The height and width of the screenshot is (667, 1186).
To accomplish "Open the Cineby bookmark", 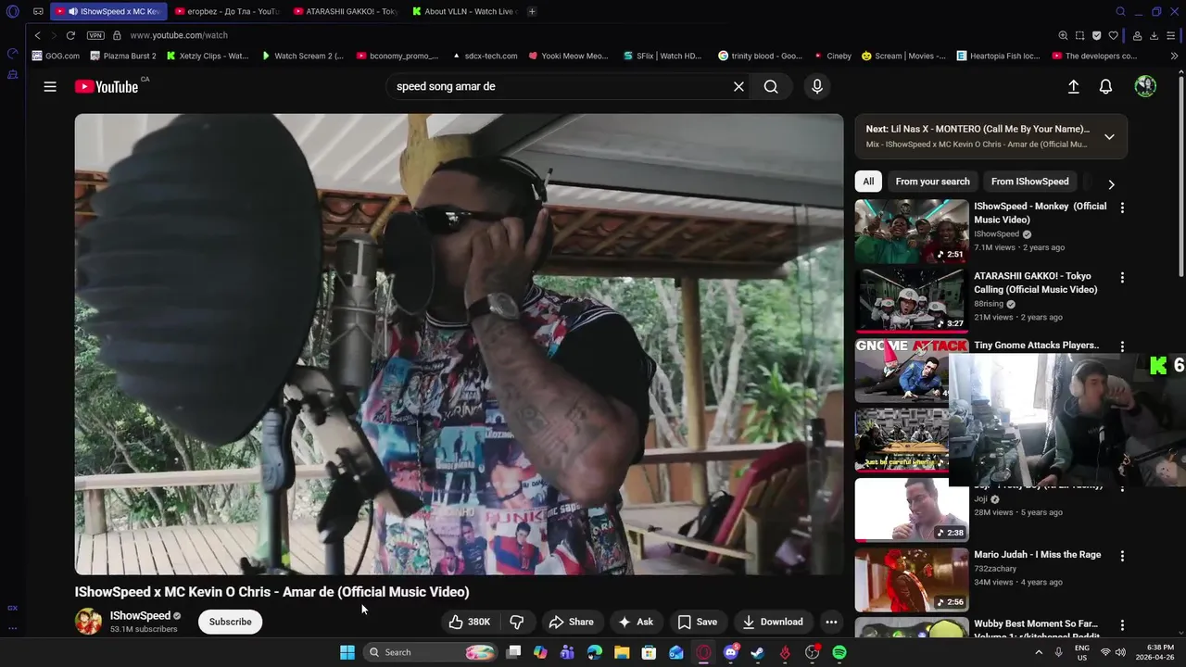I will (831, 56).
